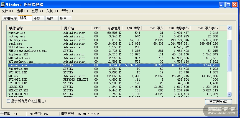Select the TXPlatform.exe process row
The width and height of the screenshot is (240, 118).
click(113, 47)
